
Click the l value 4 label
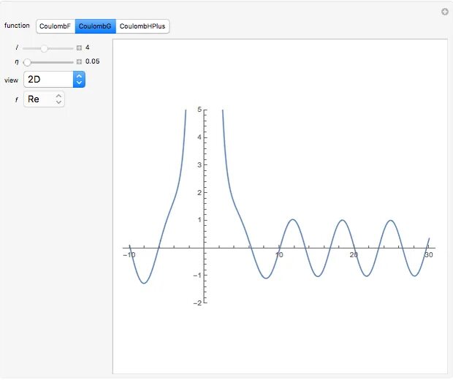87,47
